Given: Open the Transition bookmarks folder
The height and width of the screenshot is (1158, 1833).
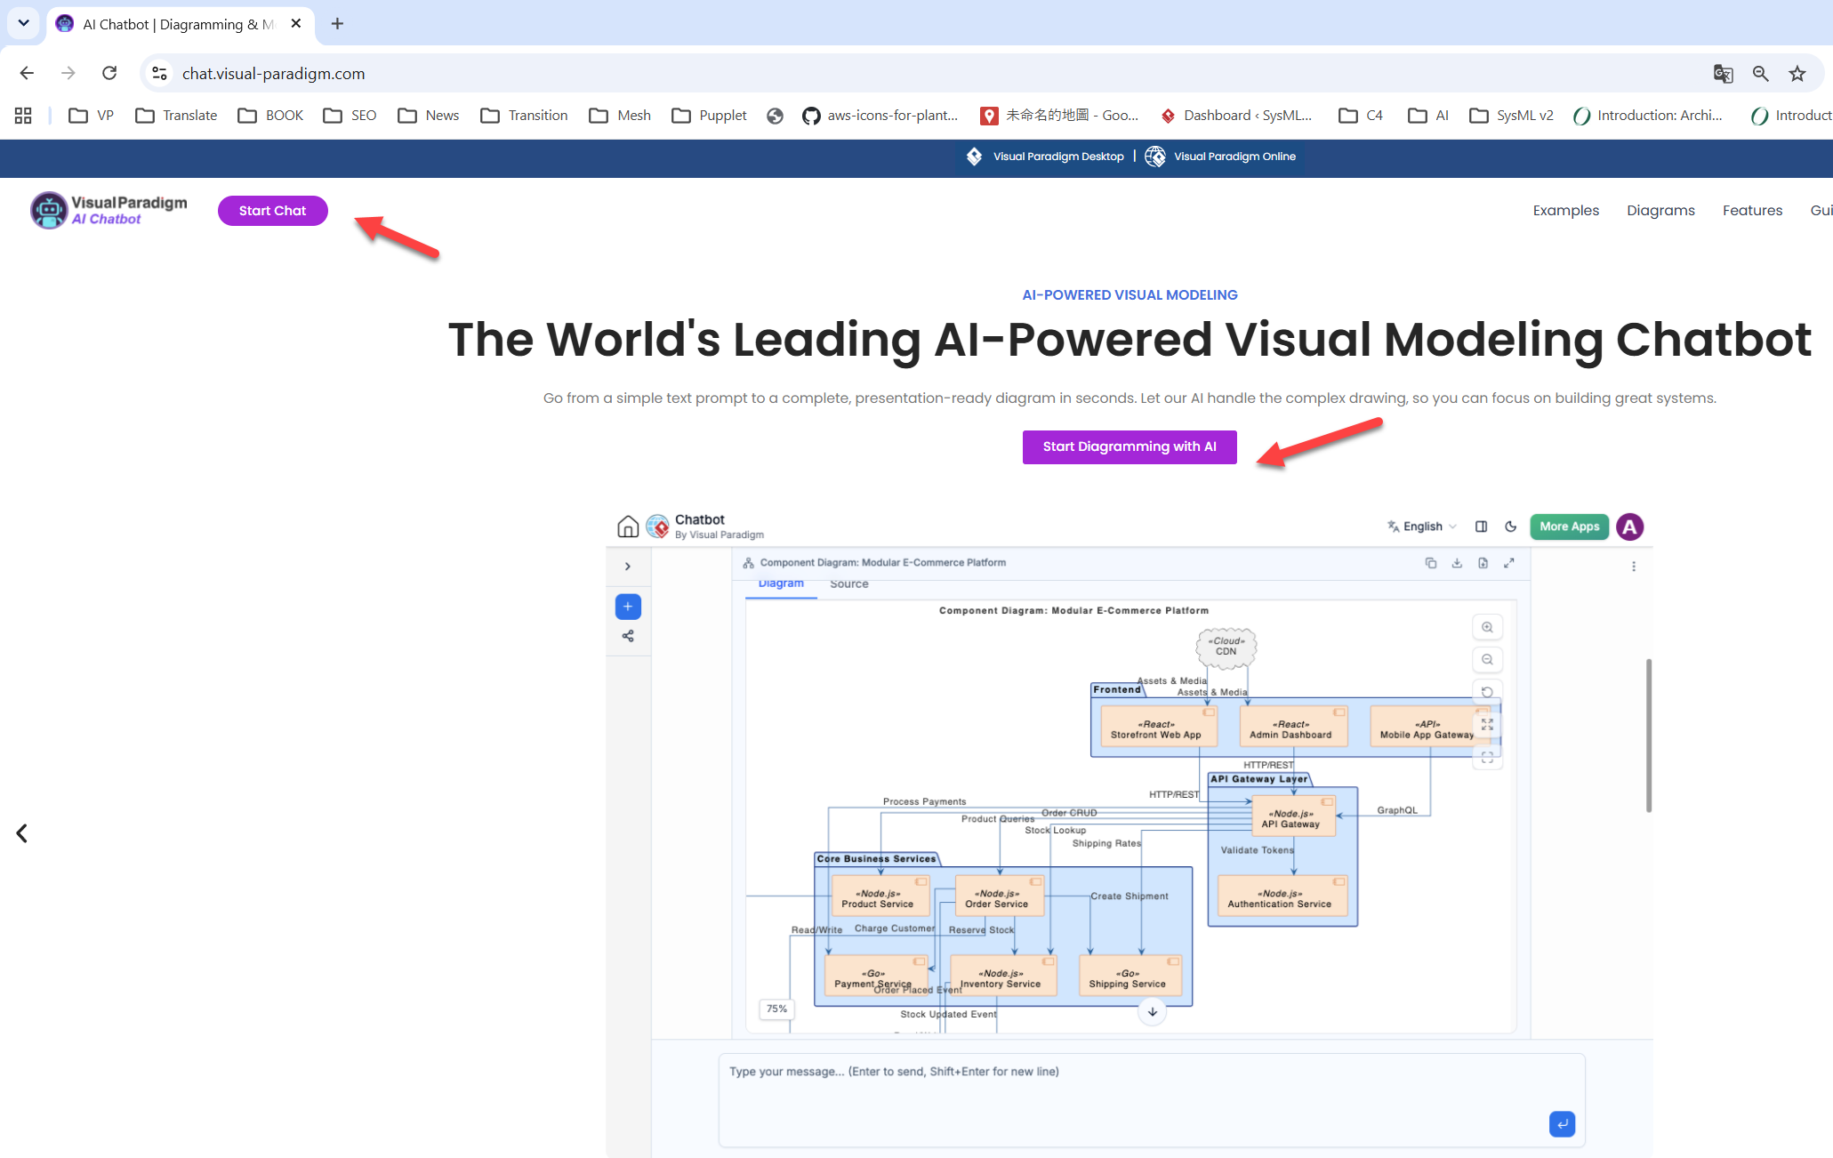Looking at the screenshot, I should (x=524, y=115).
